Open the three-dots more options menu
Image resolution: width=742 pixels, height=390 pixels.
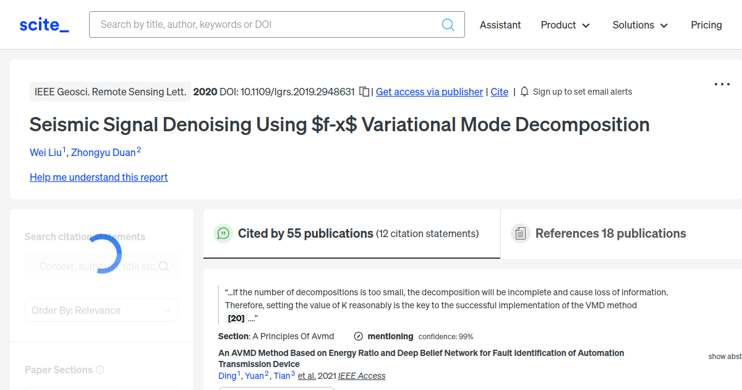point(722,84)
